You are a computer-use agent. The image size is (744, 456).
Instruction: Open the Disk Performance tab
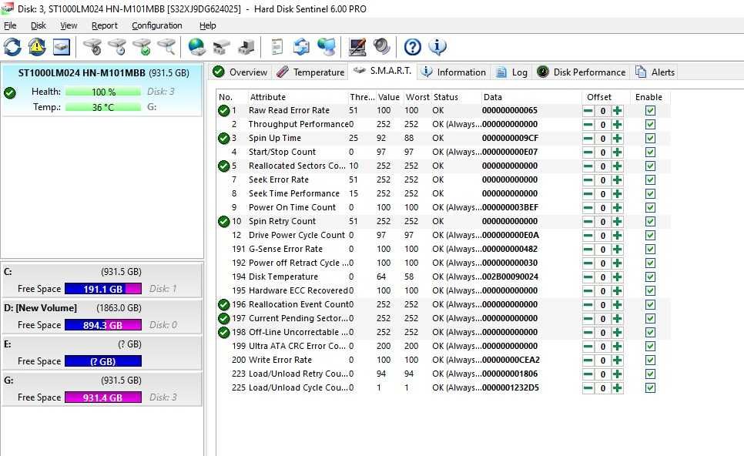[x=581, y=72]
